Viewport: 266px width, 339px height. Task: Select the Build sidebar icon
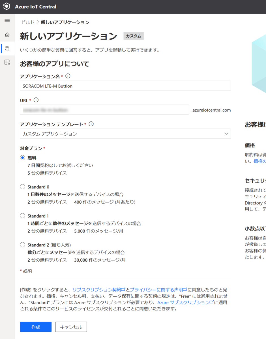pos(7,48)
